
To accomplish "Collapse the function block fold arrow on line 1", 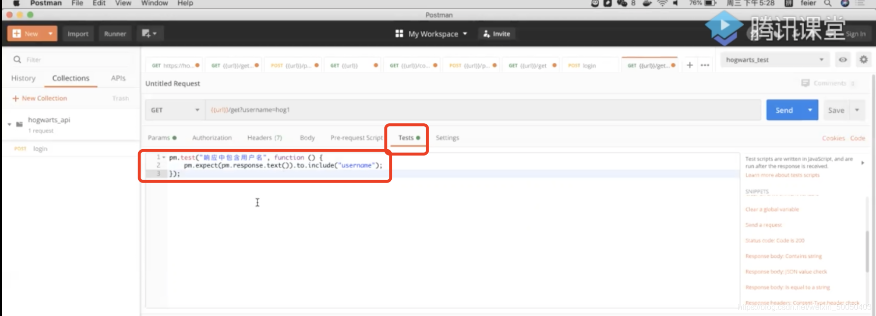I will (x=164, y=157).
